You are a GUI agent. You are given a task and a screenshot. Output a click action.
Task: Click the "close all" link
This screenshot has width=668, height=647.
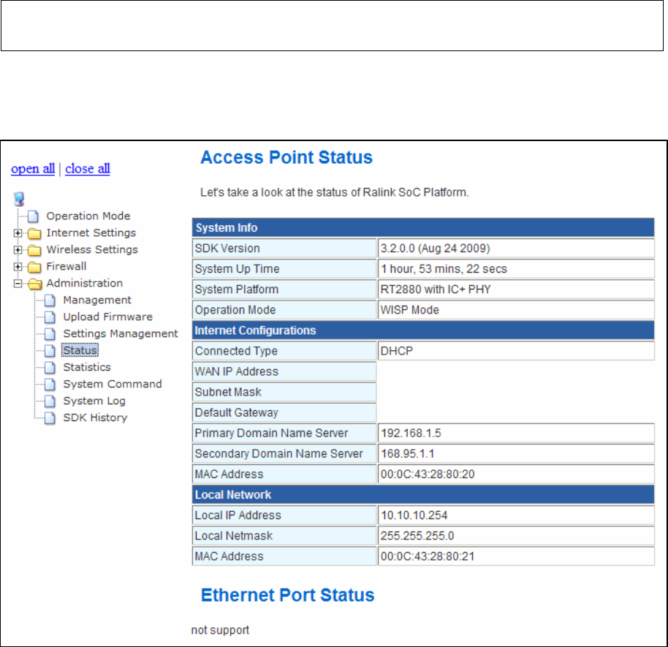(x=88, y=169)
